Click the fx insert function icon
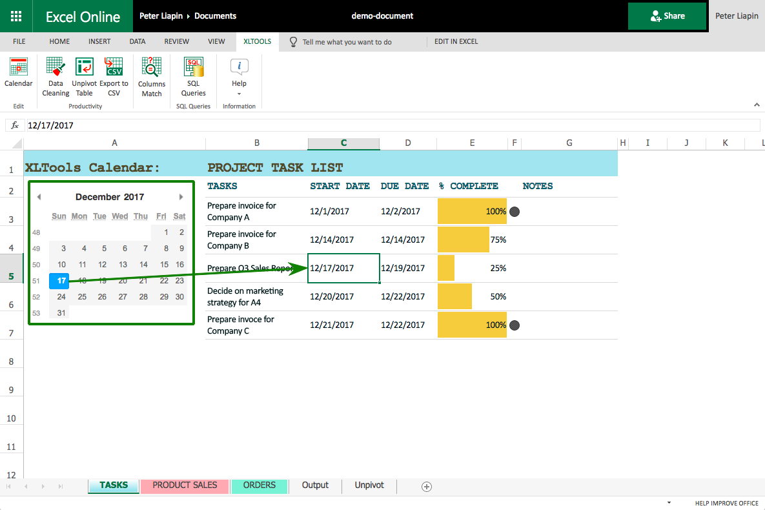This screenshot has height=510, width=765. tap(15, 125)
